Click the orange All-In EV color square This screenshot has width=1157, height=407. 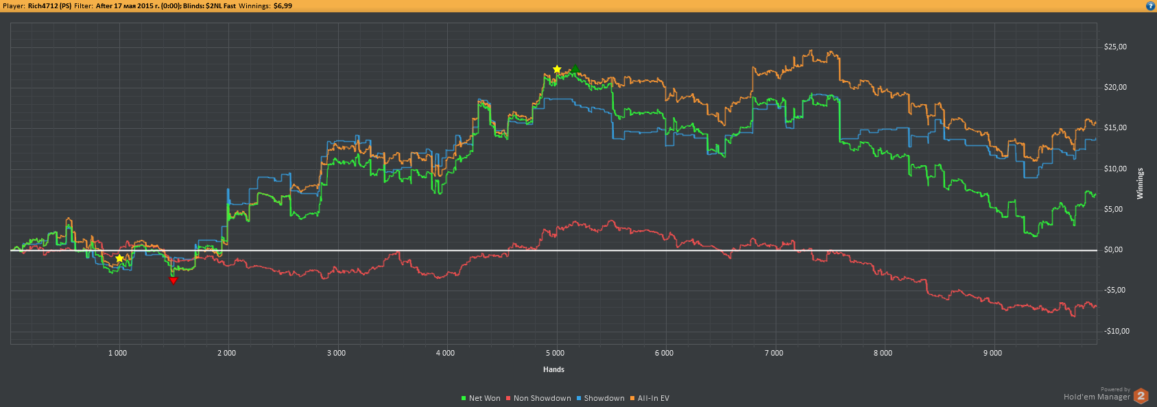click(x=633, y=398)
